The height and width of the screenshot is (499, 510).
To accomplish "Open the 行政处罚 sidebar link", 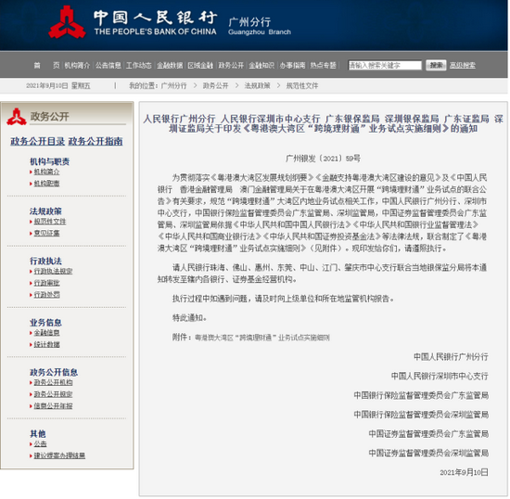I will 46,295.
